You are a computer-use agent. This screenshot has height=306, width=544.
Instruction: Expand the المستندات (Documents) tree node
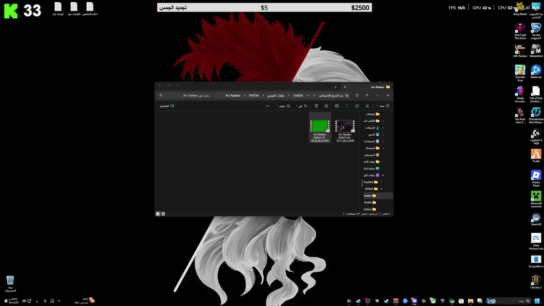tap(383, 141)
